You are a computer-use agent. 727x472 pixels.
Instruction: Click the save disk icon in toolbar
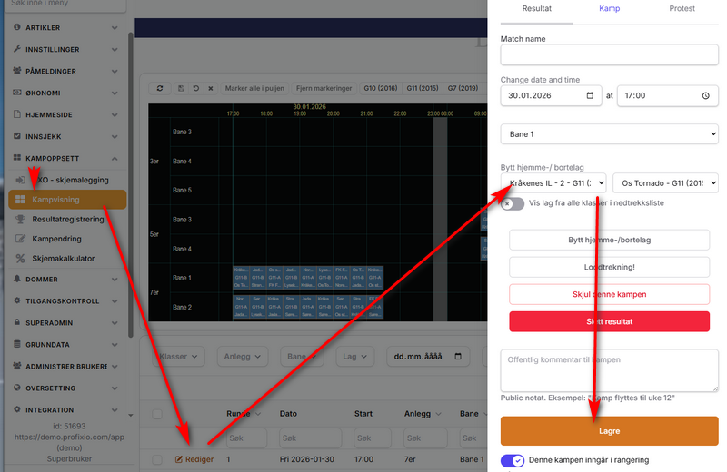coord(181,88)
